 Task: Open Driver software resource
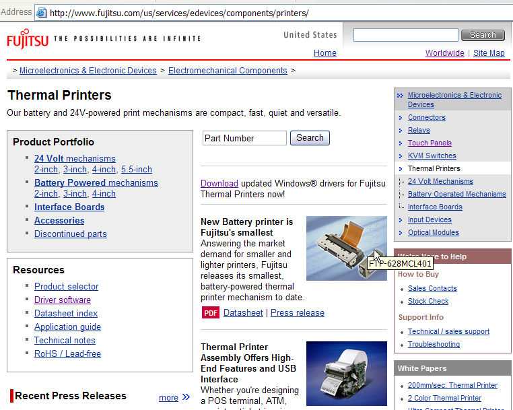[63, 300]
